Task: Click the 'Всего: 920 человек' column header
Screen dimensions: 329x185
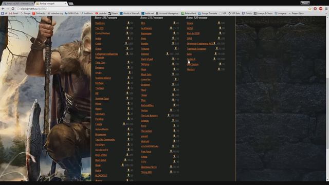Action: 197,18
